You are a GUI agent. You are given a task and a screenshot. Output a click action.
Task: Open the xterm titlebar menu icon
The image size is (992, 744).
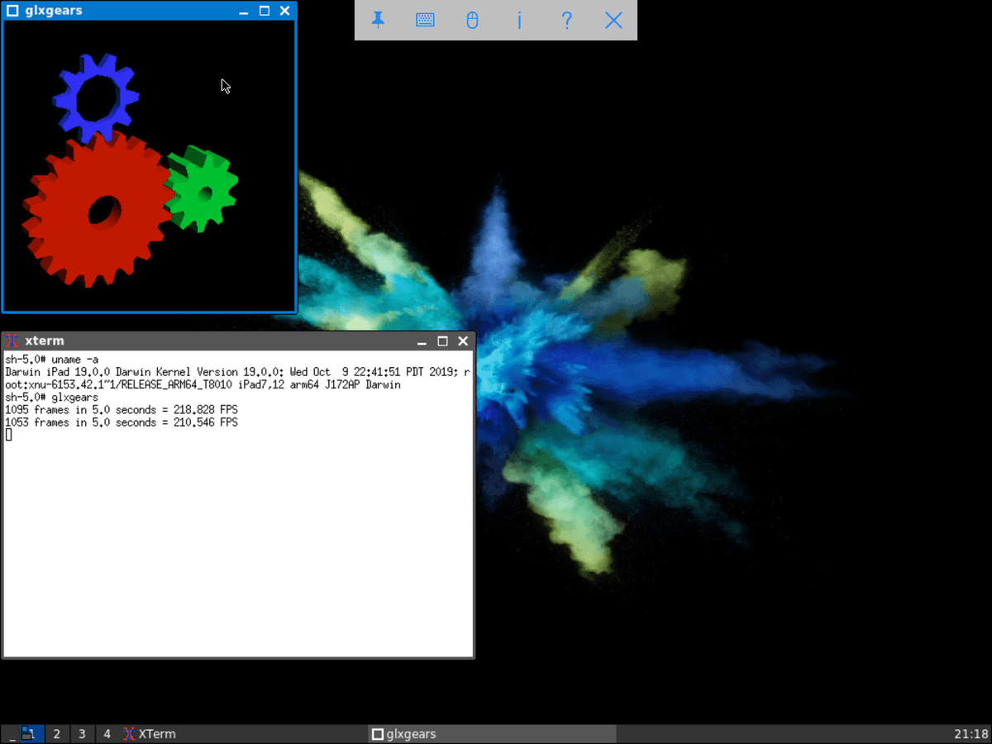tap(12, 341)
